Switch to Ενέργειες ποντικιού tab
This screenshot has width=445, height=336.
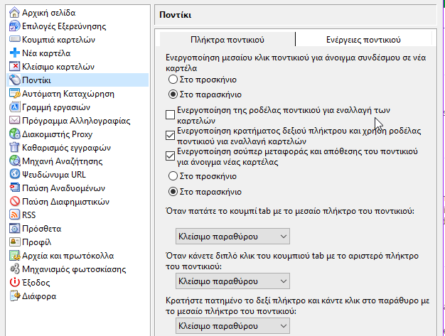(363, 40)
